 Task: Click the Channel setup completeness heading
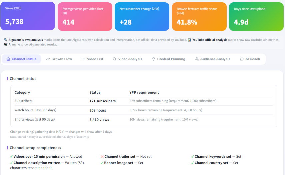click(35, 148)
